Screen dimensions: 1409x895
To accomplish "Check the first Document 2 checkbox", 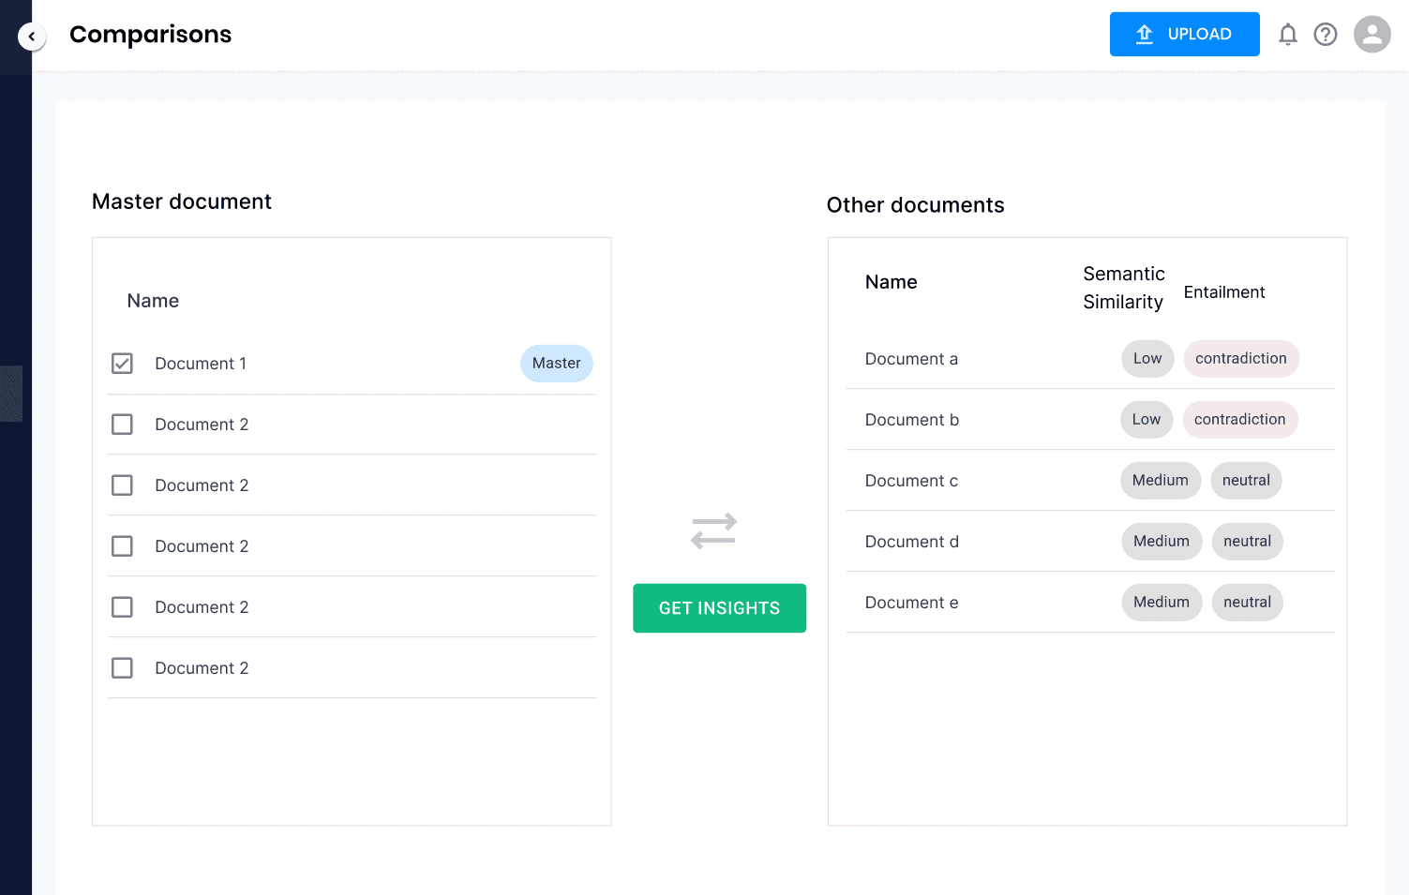I will [122, 425].
